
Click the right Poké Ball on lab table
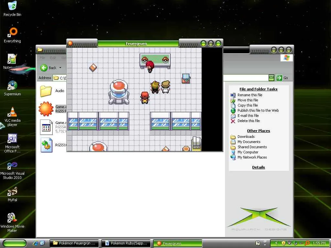[165, 59]
